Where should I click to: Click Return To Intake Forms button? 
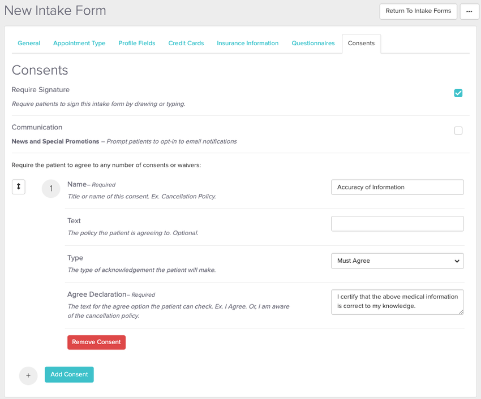(x=418, y=11)
